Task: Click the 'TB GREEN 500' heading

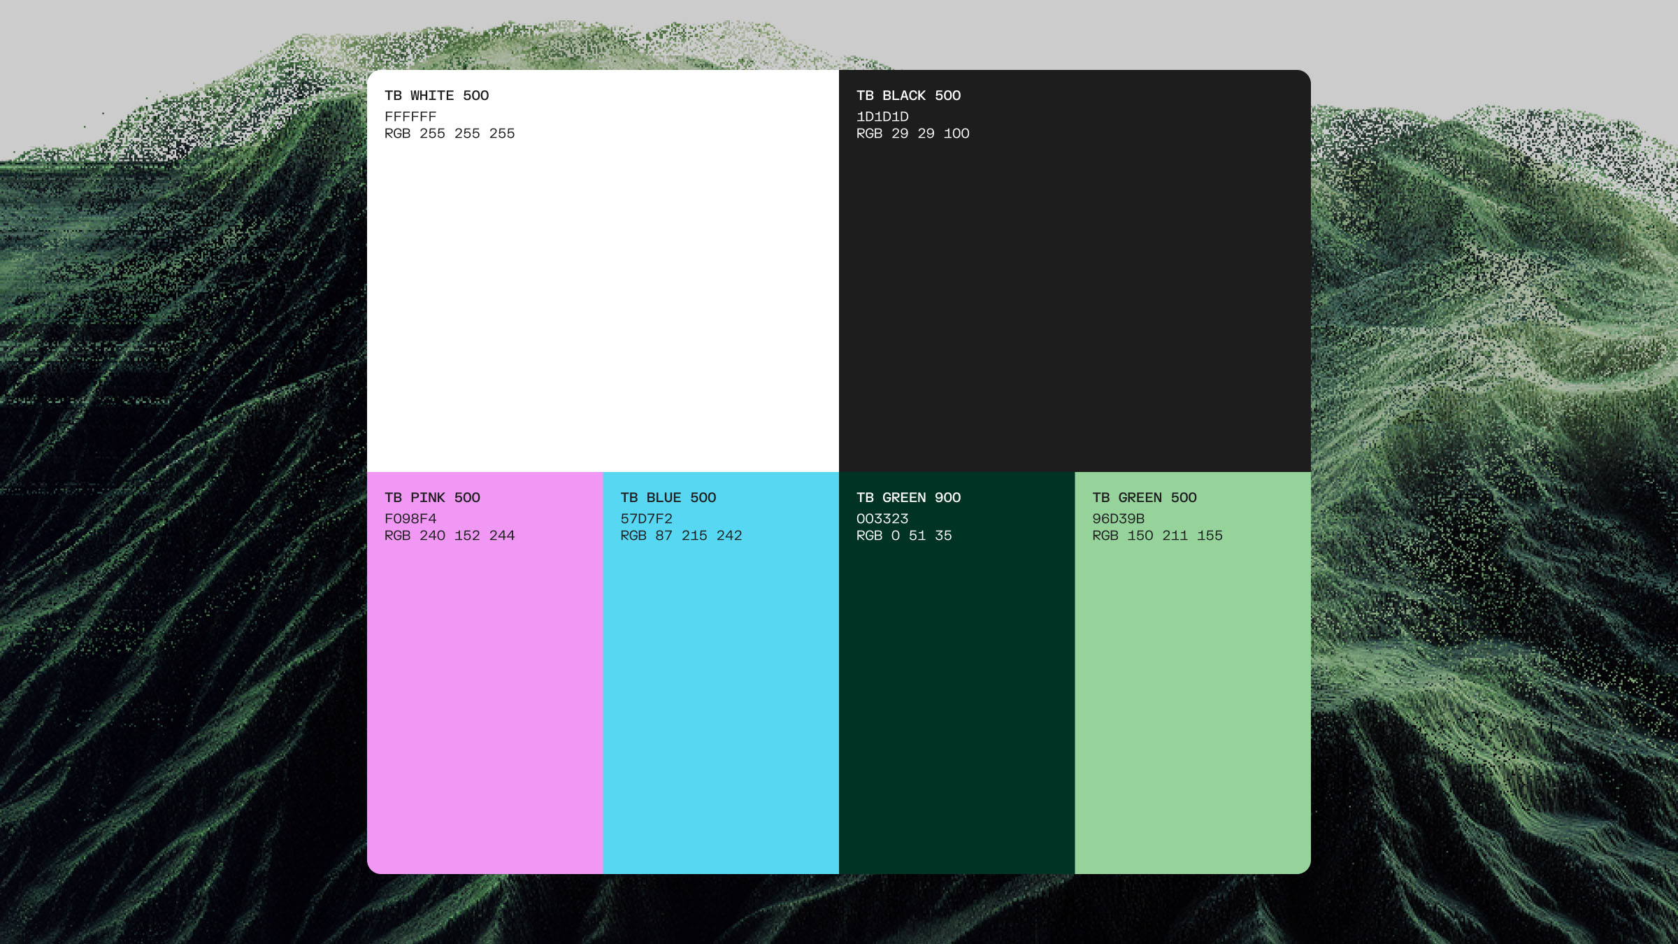Action: tap(1145, 498)
